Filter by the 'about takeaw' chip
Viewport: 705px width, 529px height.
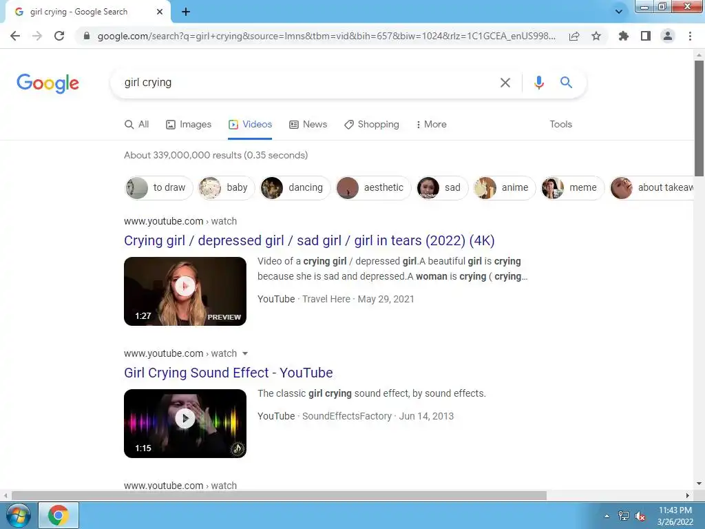click(652, 187)
